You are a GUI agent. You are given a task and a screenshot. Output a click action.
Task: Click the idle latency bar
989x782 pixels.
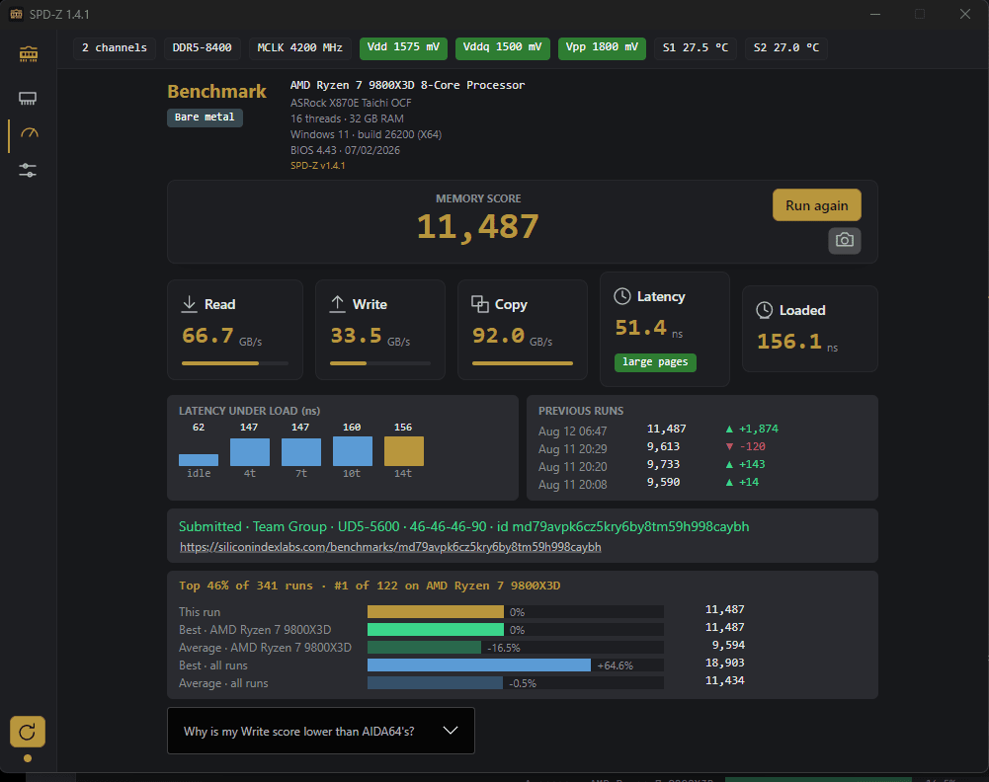pyautogui.click(x=198, y=460)
